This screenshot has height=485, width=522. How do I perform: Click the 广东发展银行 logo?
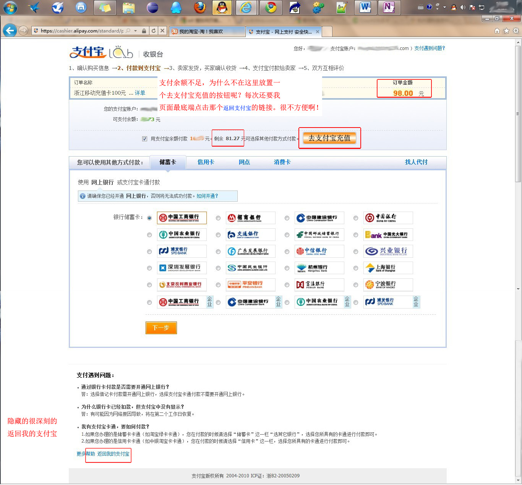click(x=251, y=251)
